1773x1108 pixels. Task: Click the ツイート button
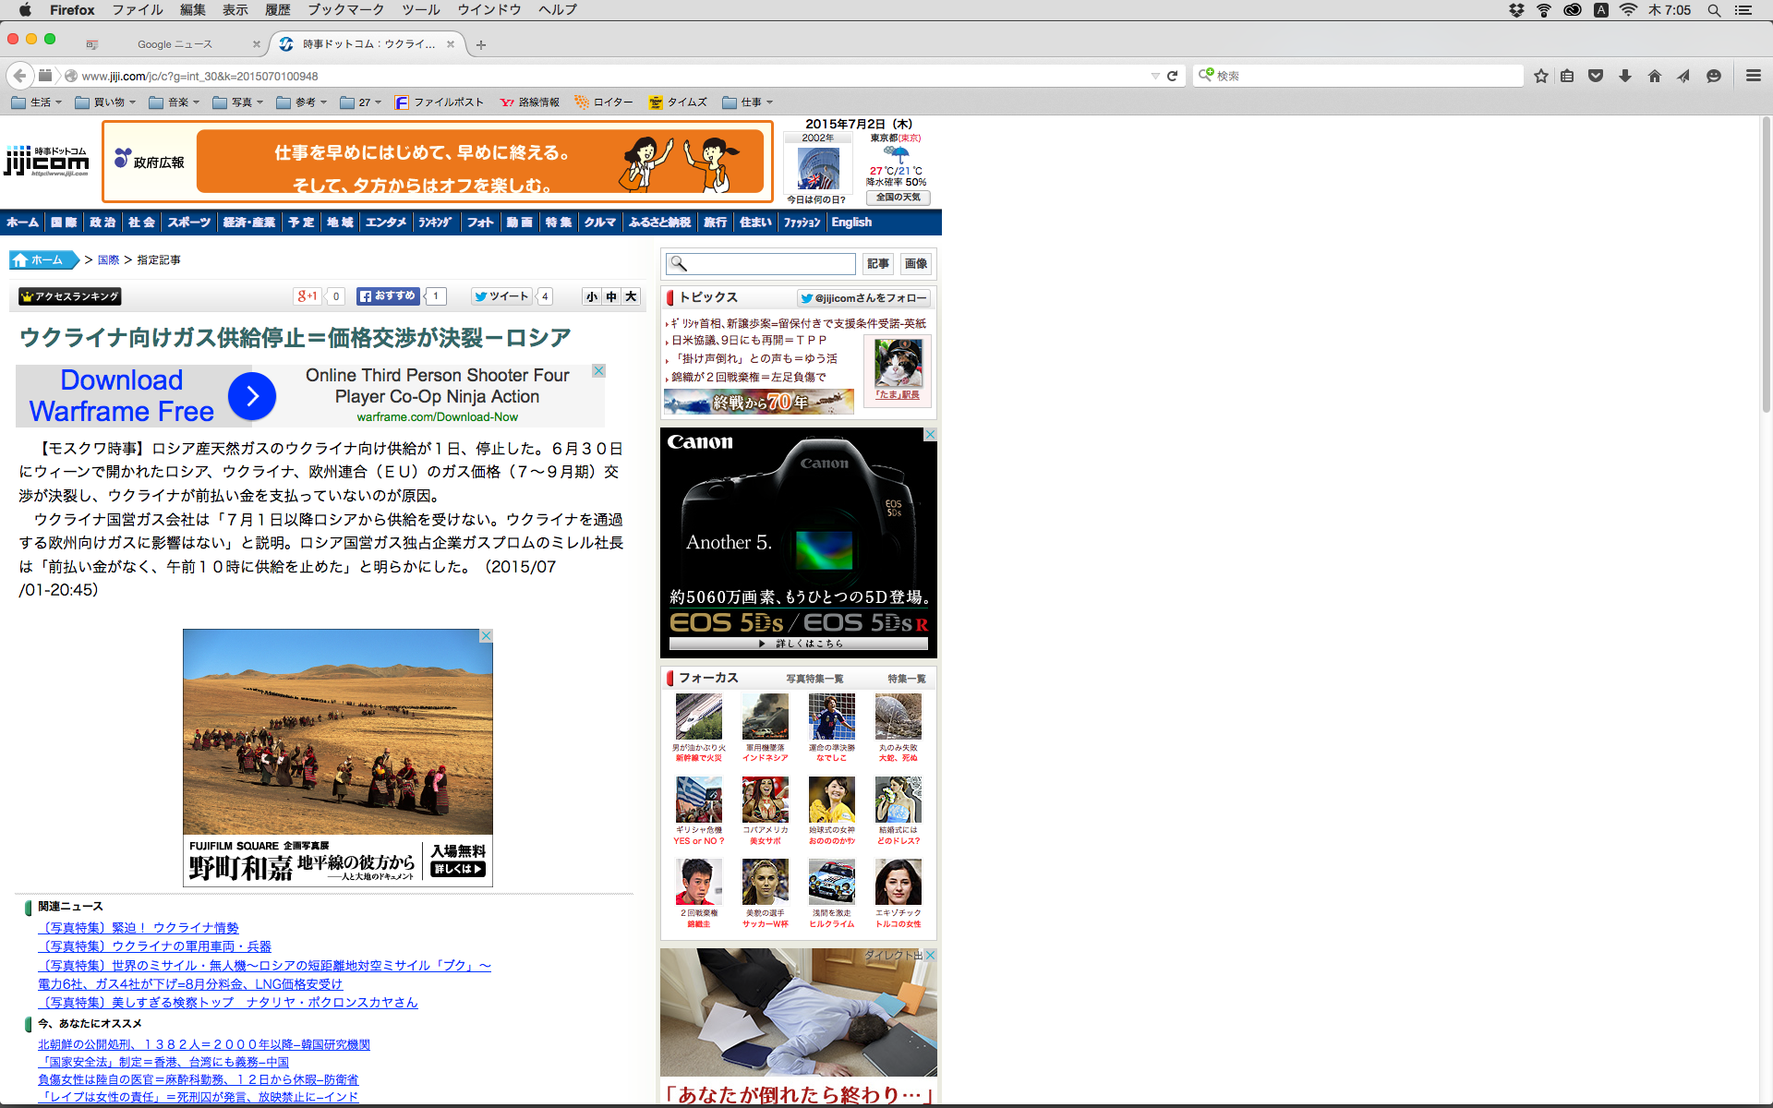pos(501,296)
